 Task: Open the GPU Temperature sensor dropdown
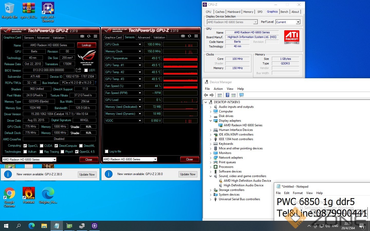pos(140,58)
